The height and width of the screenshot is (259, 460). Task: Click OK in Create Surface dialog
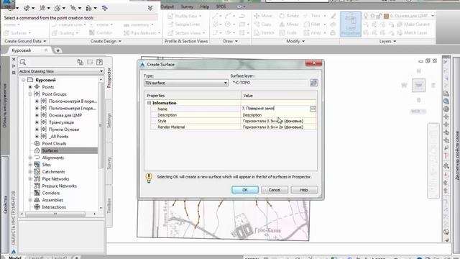pos(245,190)
